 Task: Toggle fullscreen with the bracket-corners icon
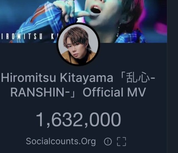click(x=122, y=142)
